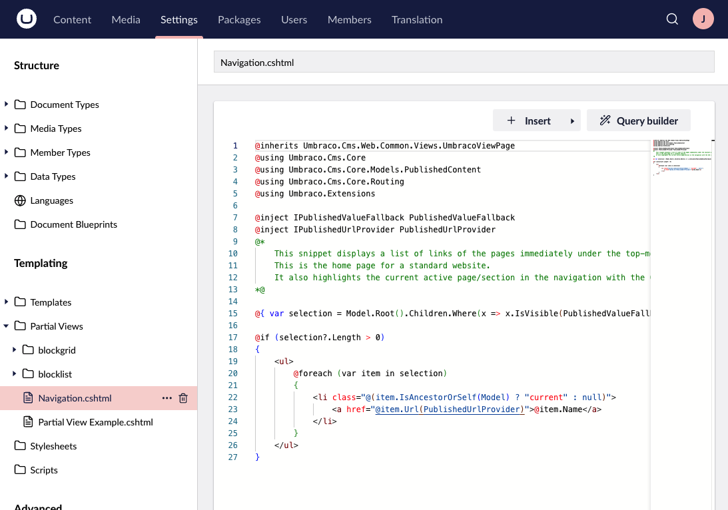Click the Document Blueprints folder icon
The width and height of the screenshot is (728, 510).
click(20, 224)
